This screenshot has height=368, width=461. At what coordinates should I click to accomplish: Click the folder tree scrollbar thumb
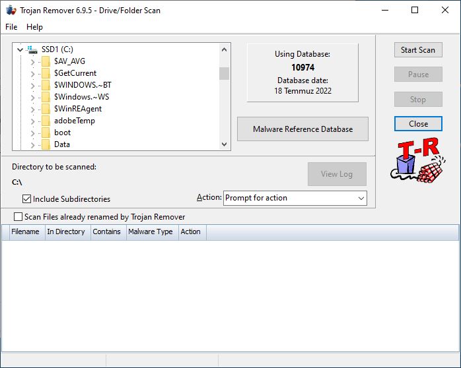point(224,73)
